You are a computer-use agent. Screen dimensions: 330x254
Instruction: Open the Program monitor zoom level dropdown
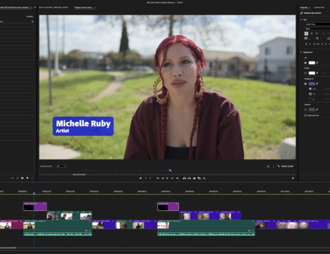click(x=62, y=166)
